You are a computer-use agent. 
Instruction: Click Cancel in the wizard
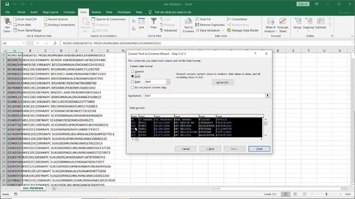[185, 149]
